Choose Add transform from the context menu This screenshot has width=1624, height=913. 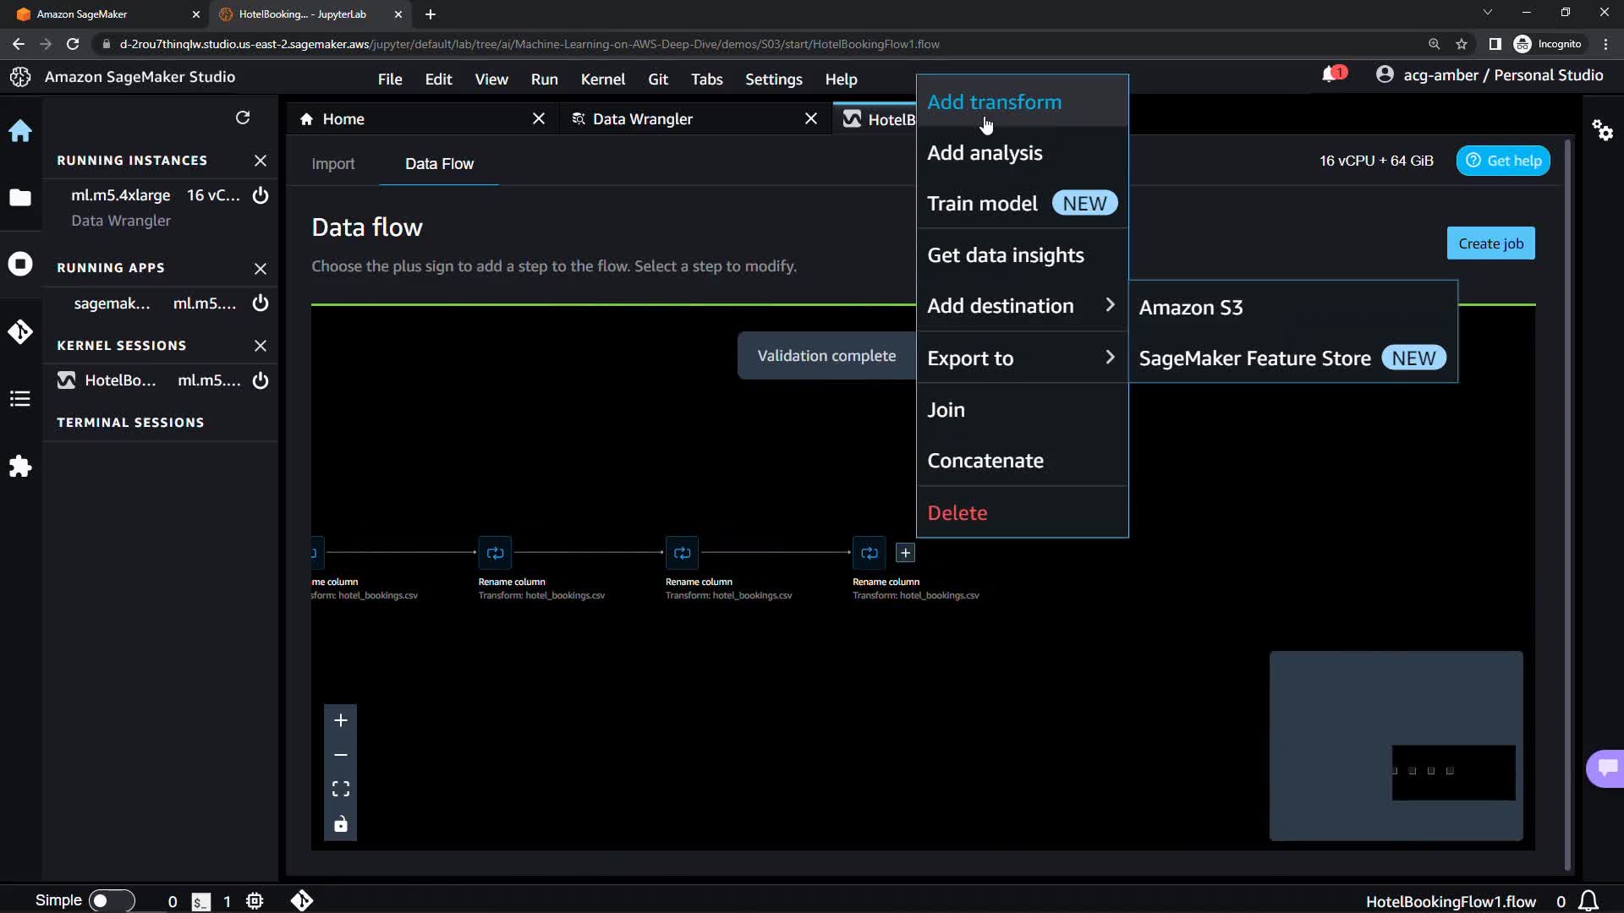coord(994,102)
